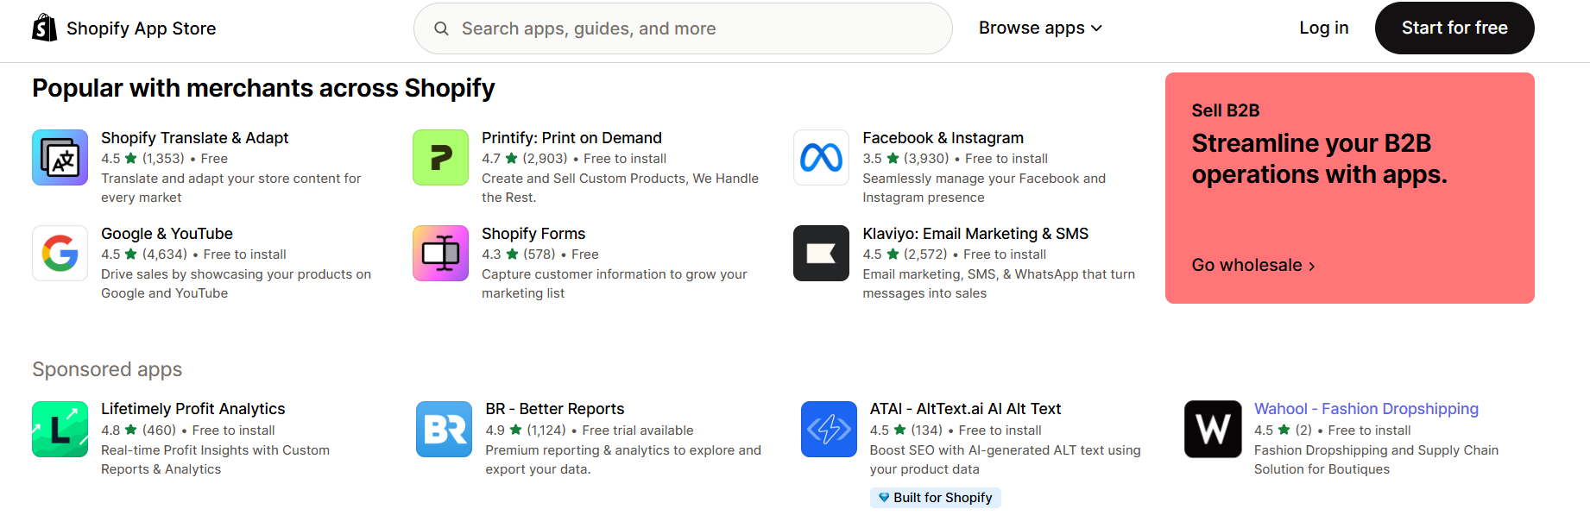Click the Start for free button
Image resolution: width=1590 pixels, height=528 pixels.
(1454, 28)
